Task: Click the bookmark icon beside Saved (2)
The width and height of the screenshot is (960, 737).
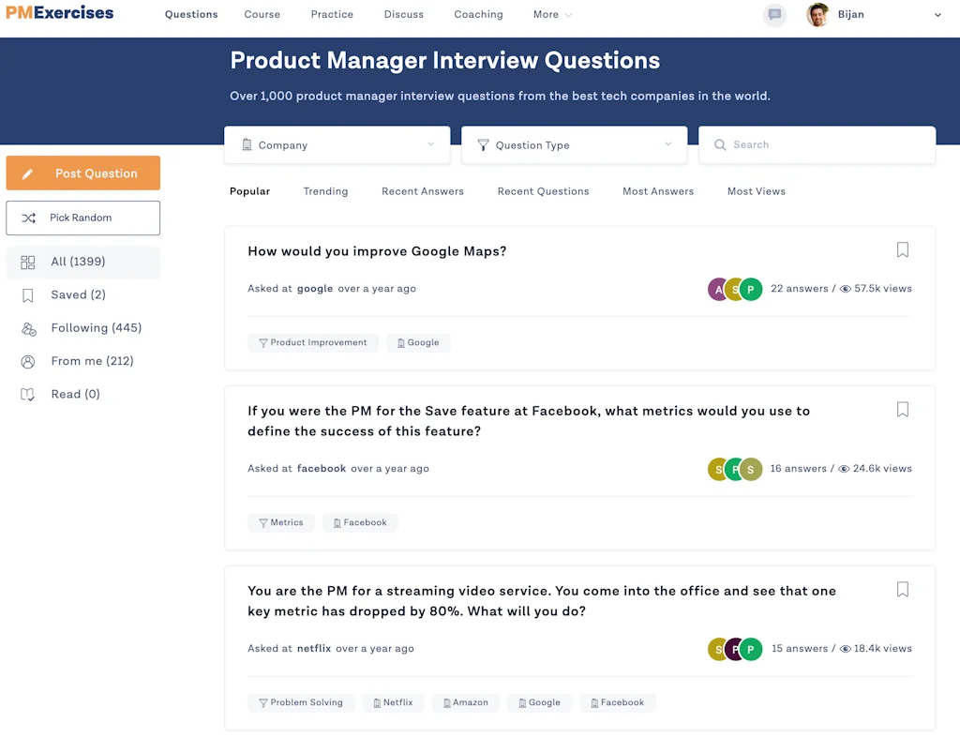Action: click(x=26, y=294)
